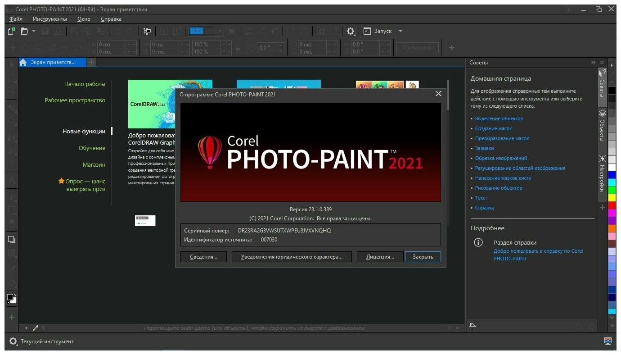Open the Нанесение мазков кисти help topic
Screen dimensions: 621x355
[503, 178]
